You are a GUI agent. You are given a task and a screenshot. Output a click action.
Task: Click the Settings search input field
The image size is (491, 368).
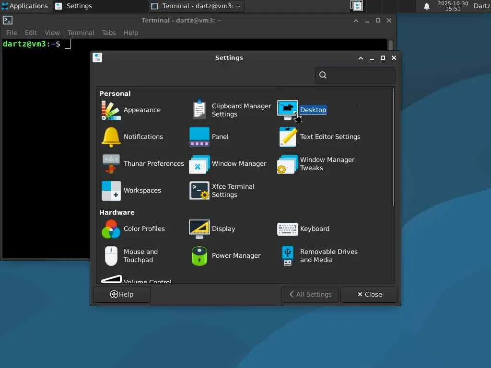(355, 75)
